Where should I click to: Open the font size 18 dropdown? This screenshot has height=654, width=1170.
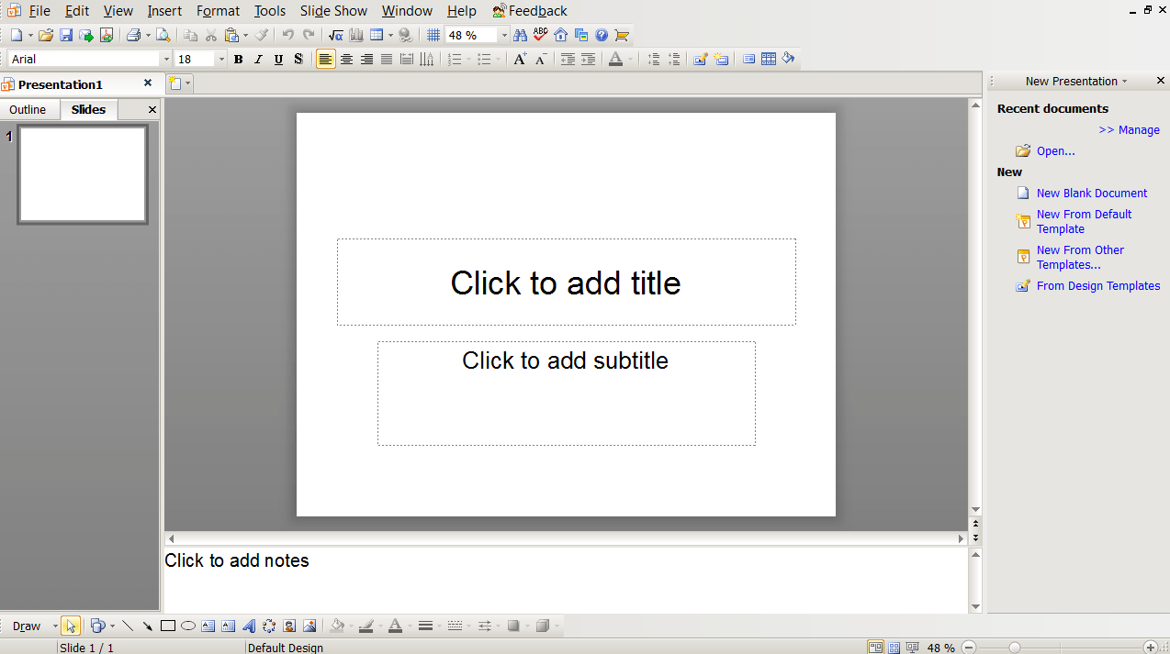coord(221,59)
